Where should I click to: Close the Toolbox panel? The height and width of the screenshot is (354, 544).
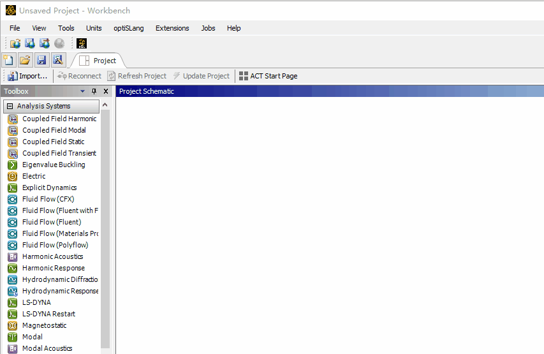[106, 91]
